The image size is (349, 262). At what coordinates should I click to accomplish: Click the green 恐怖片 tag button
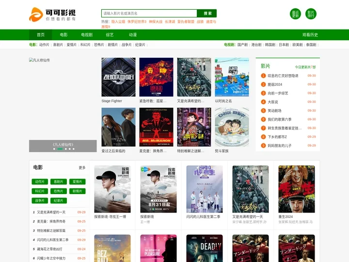coord(59,191)
